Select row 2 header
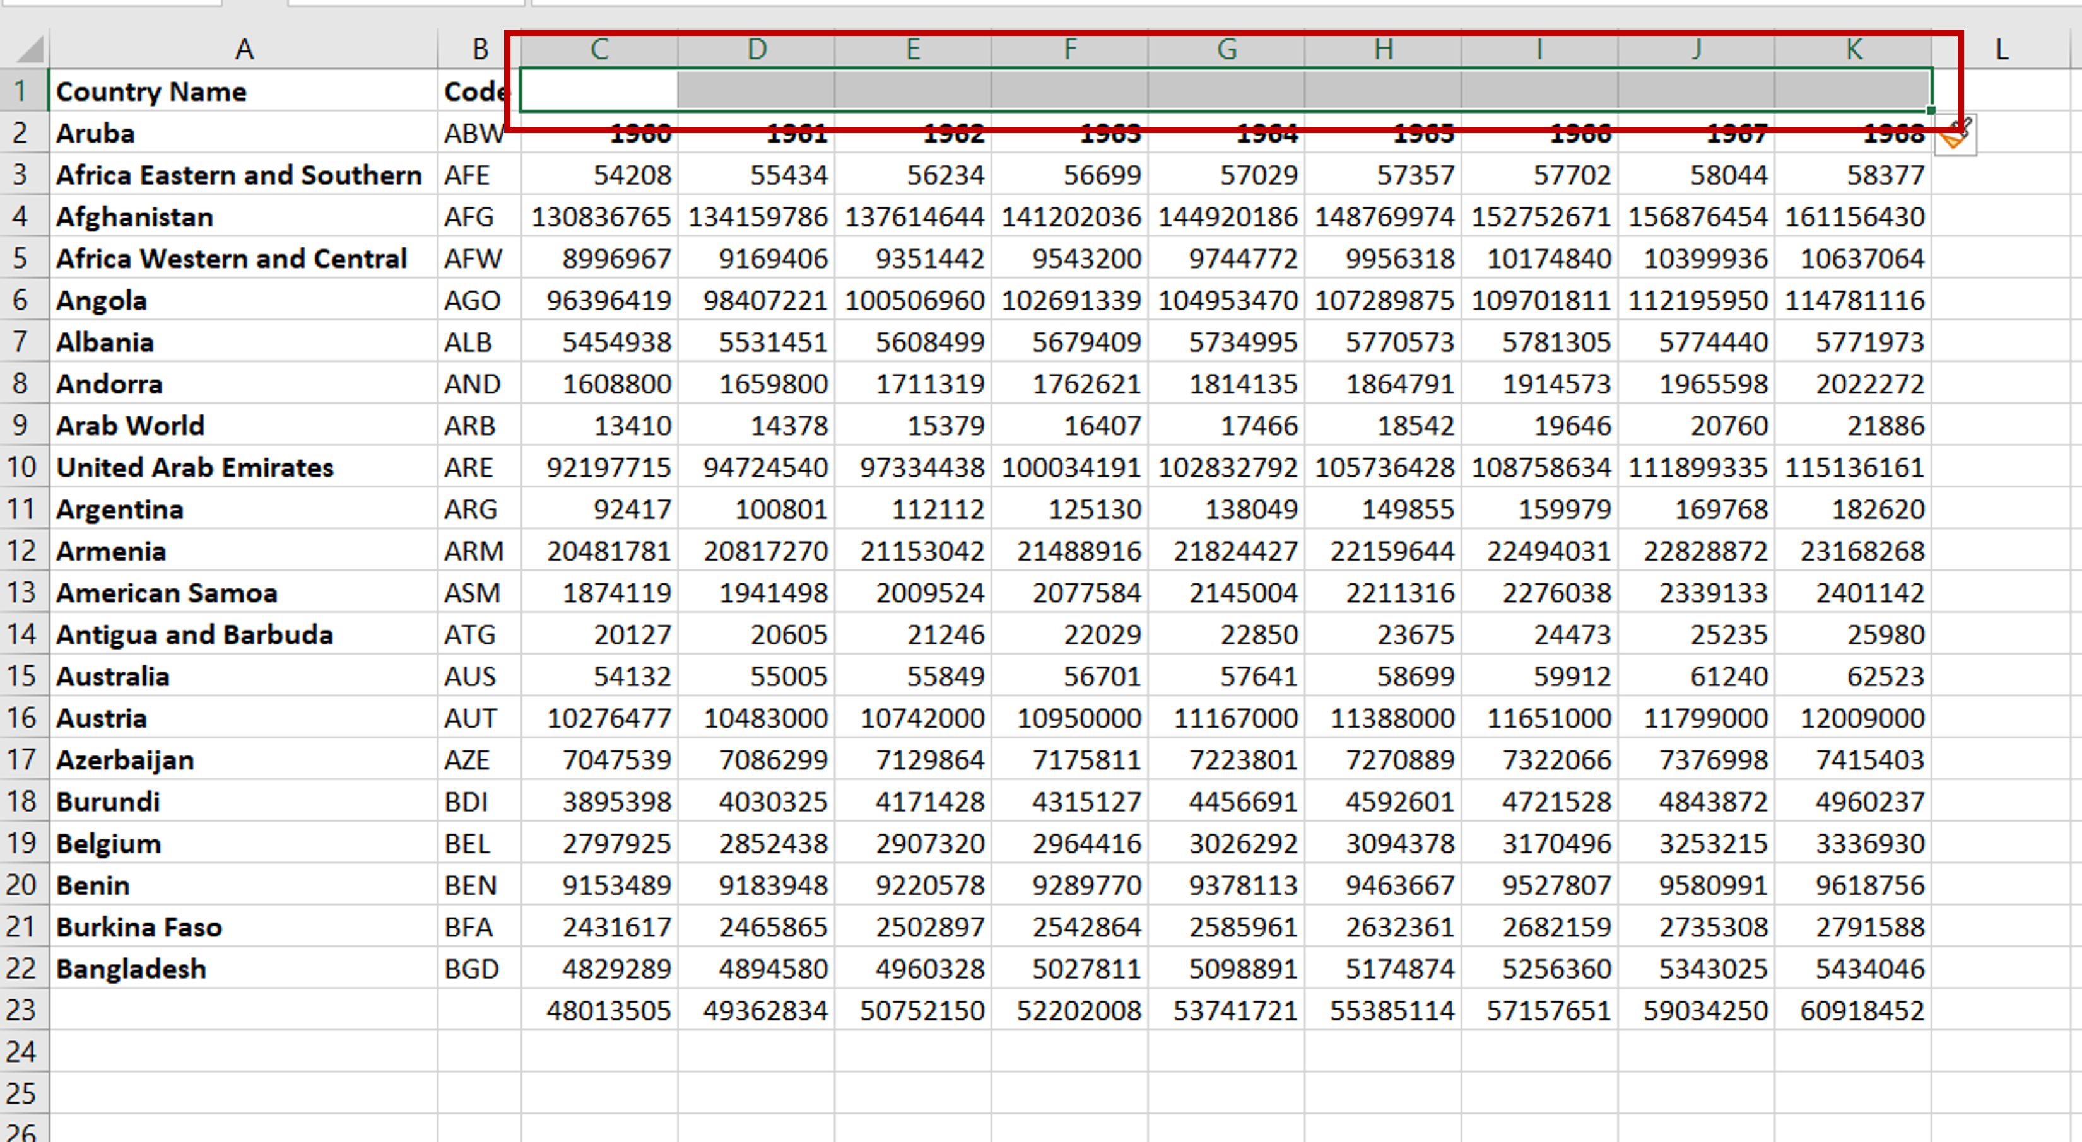 (x=23, y=132)
